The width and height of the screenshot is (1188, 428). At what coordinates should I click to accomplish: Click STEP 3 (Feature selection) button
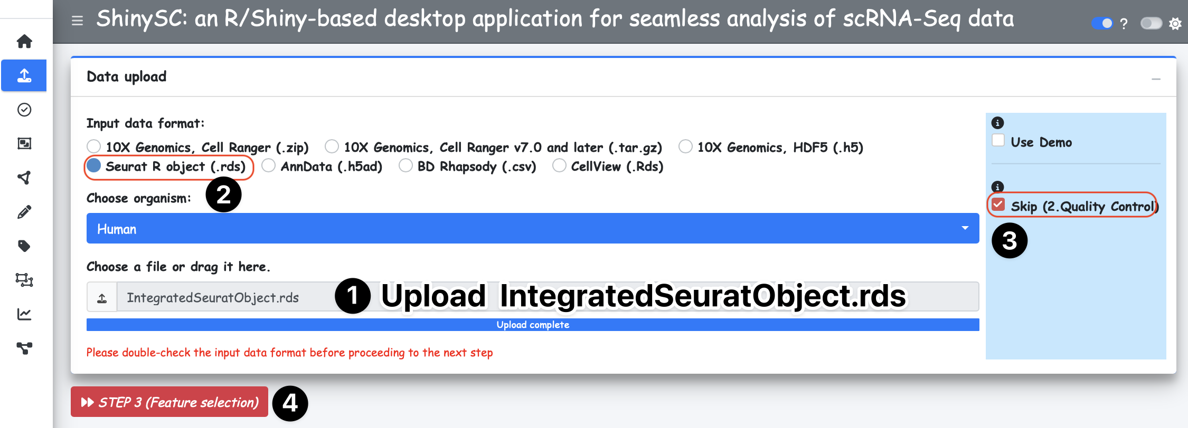(x=169, y=402)
